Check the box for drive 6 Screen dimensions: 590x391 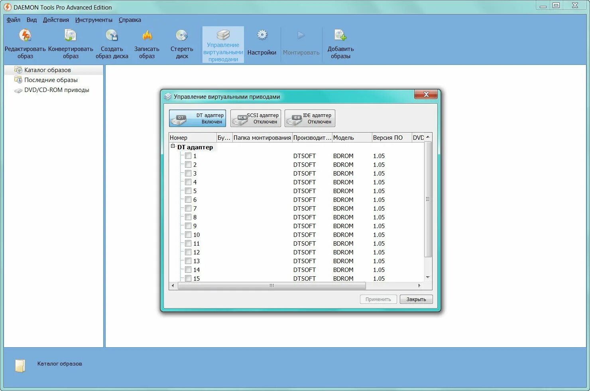click(188, 199)
